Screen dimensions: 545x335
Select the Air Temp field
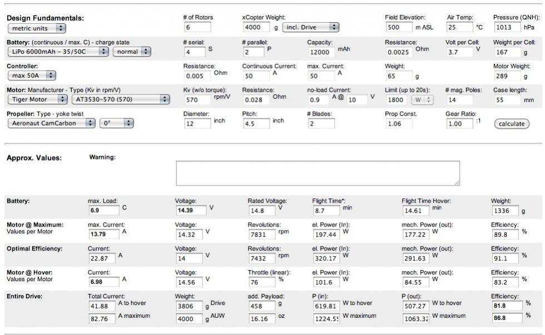coord(459,27)
